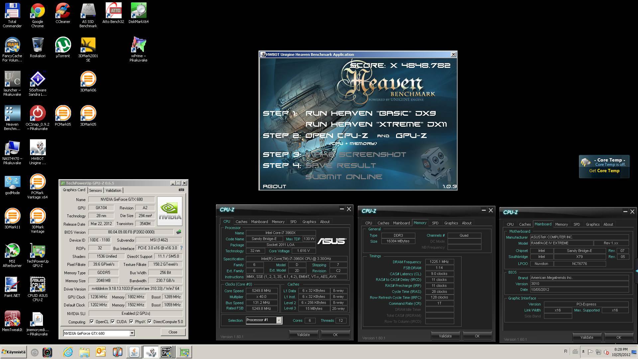Viewport: 638px width, 359px height.
Task: Click the FI language indicator in taskbar
Action: point(566,351)
